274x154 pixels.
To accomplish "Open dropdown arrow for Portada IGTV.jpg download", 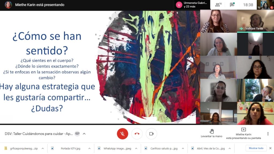I will 90,148.
